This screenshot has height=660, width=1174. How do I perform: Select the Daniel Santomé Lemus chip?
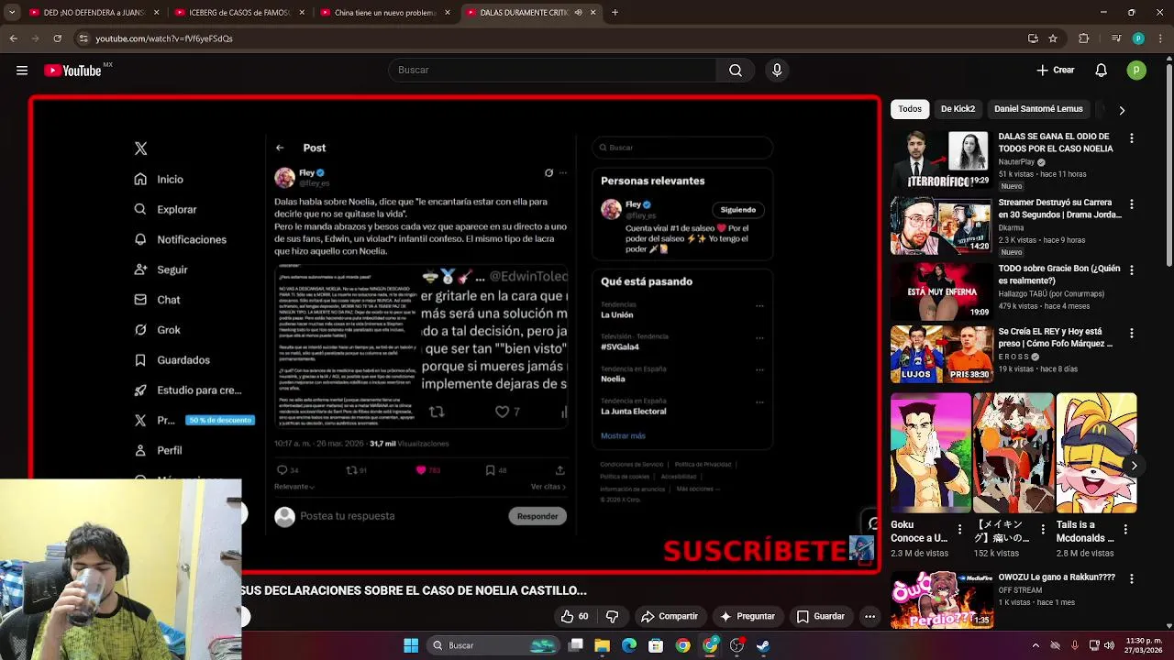click(1038, 109)
